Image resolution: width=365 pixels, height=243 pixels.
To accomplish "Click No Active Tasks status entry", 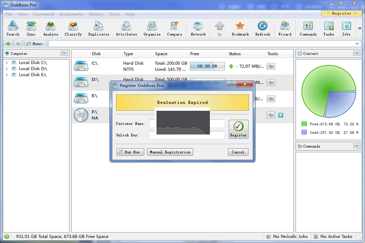I will [x=333, y=237].
